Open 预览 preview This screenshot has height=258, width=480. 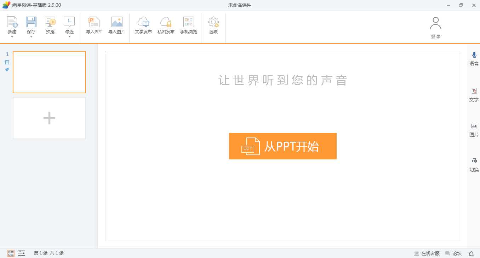click(x=50, y=25)
